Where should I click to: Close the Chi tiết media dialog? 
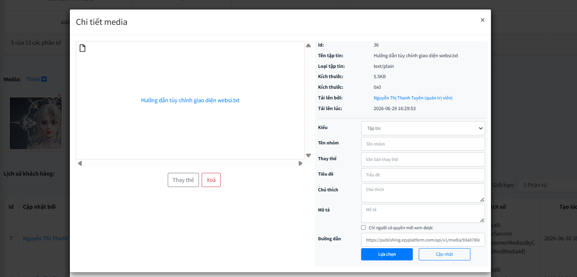click(482, 20)
